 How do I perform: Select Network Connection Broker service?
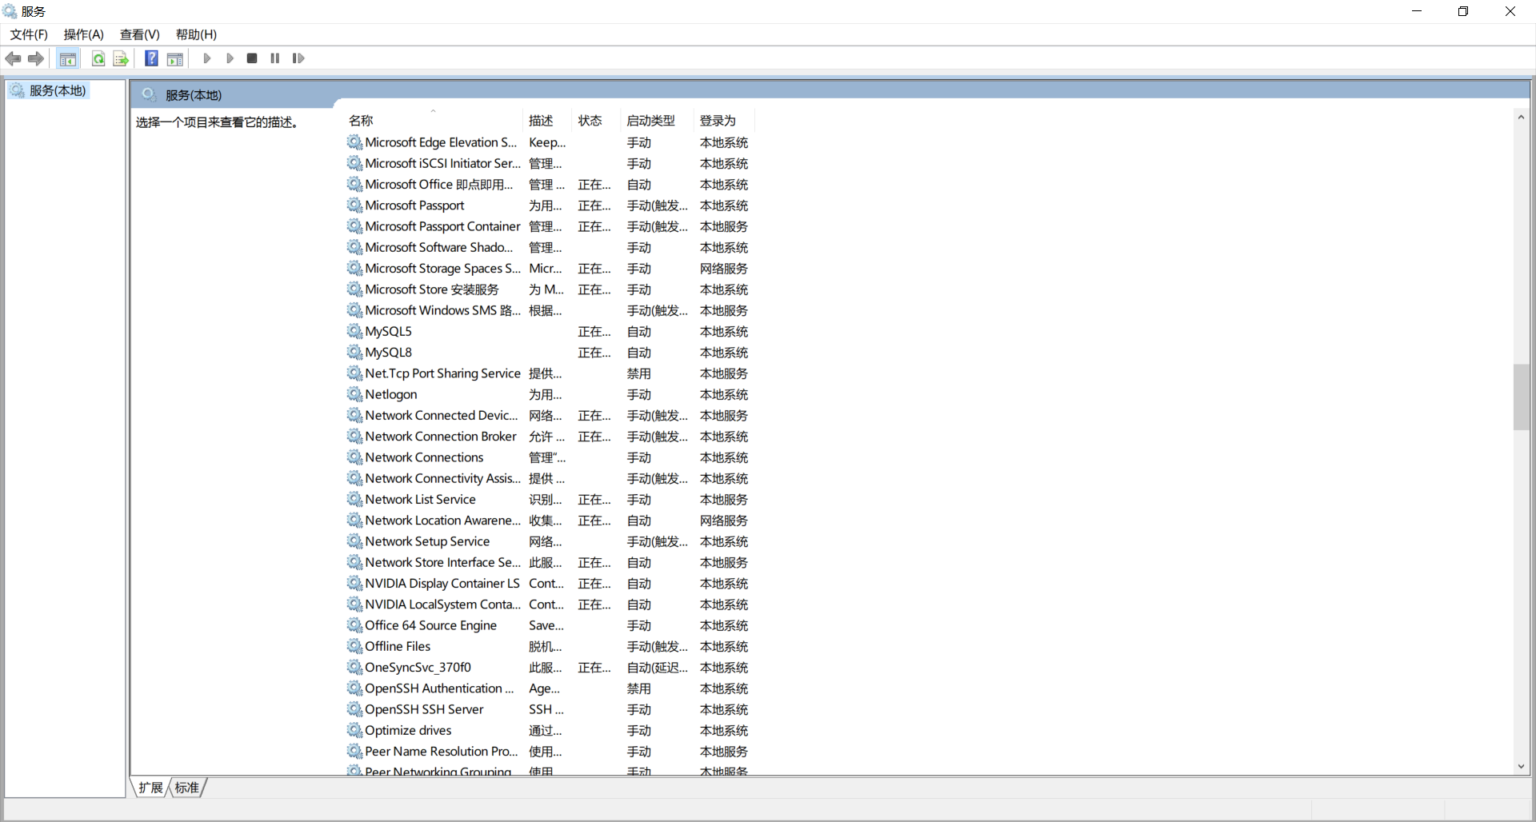pyautogui.click(x=441, y=436)
